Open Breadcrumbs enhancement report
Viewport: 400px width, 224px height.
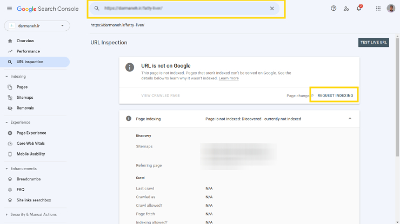[x=29, y=179]
